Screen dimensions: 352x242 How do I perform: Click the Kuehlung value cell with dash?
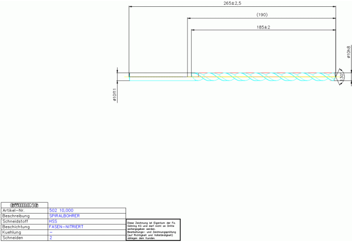click(x=51, y=233)
